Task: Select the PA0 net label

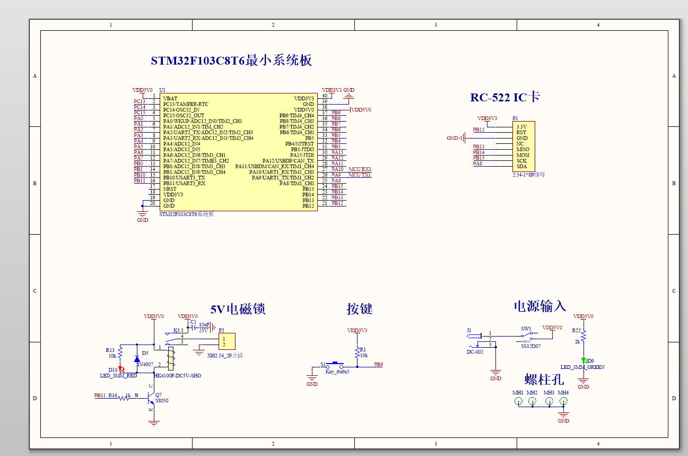Action: [138, 118]
